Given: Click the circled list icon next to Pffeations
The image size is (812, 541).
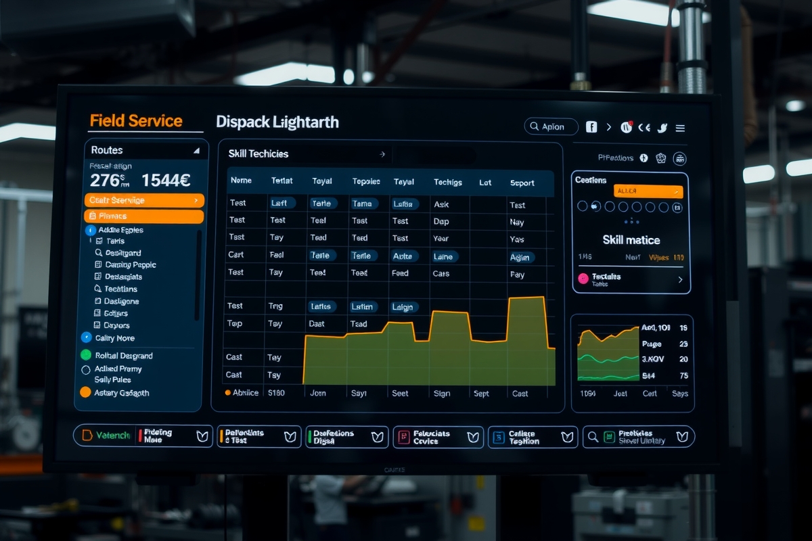Looking at the screenshot, I should coord(680,158).
